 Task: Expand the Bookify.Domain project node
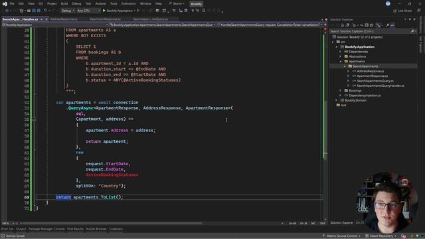click(337, 100)
